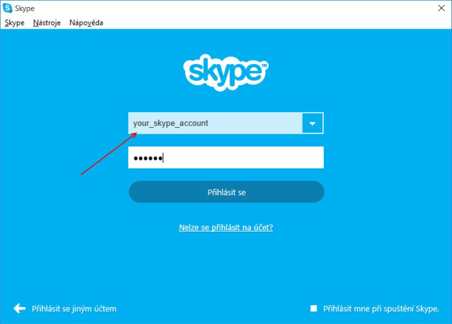This screenshot has width=452, height=324.
Task: Expand the account name dropdown arrow
Action: coord(312,123)
